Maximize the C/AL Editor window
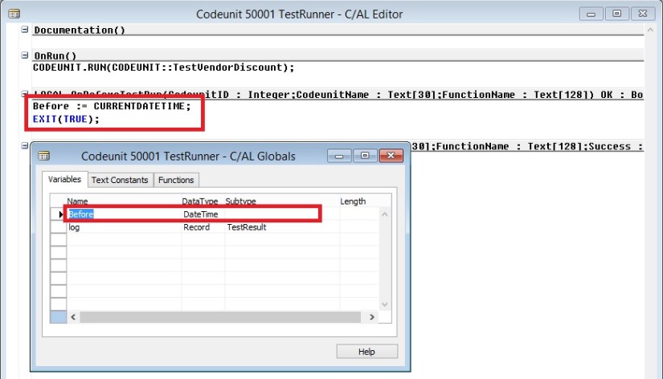This screenshot has width=663, height=379. click(x=617, y=14)
